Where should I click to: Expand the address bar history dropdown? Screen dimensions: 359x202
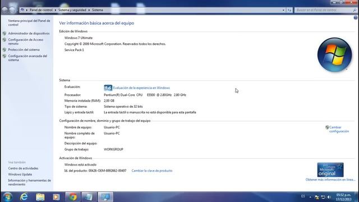[283, 10]
